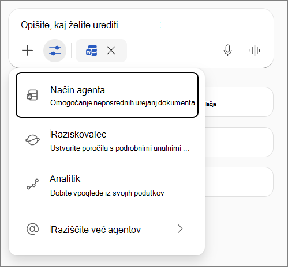Remove the Word agent chip with X
288x267 pixels.
pyautogui.click(x=111, y=51)
